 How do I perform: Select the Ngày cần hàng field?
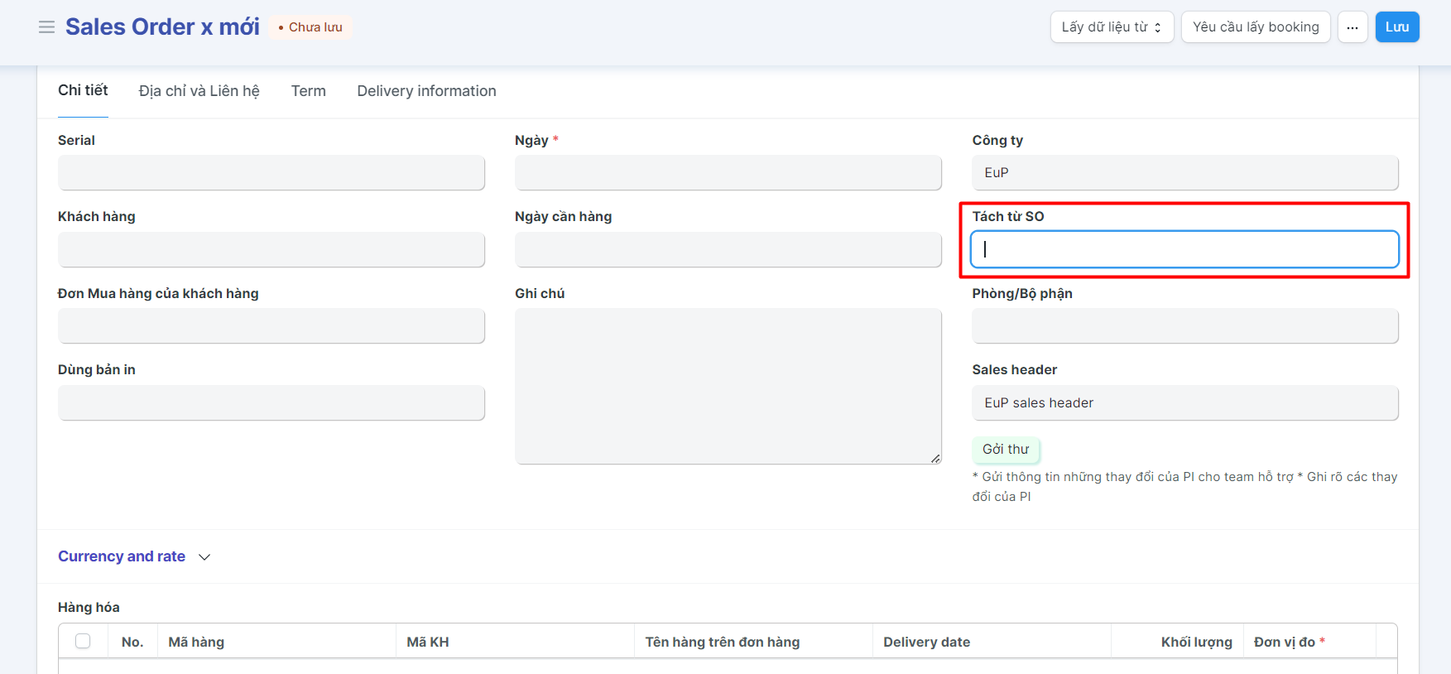pos(728,249)
